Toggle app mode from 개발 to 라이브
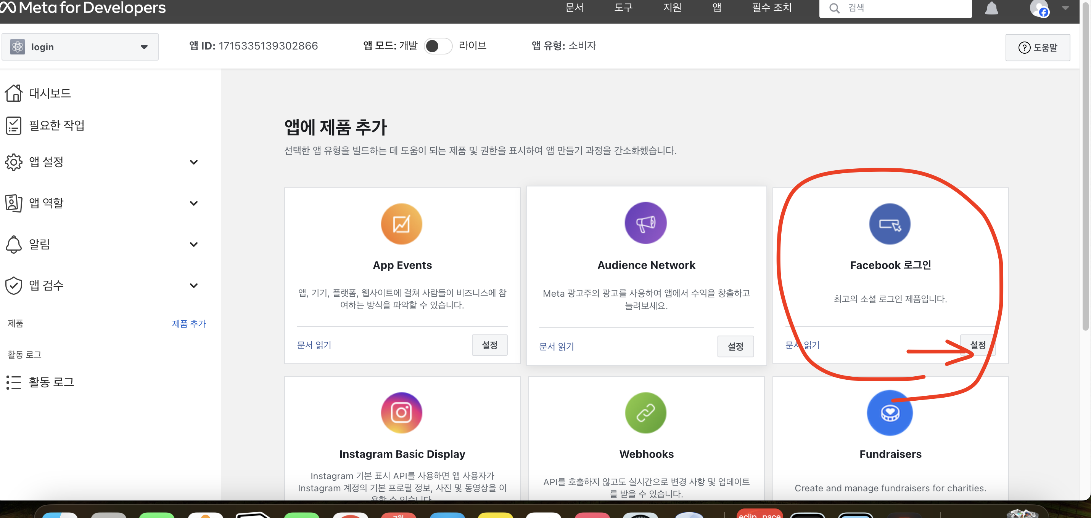 click(438, 46)
